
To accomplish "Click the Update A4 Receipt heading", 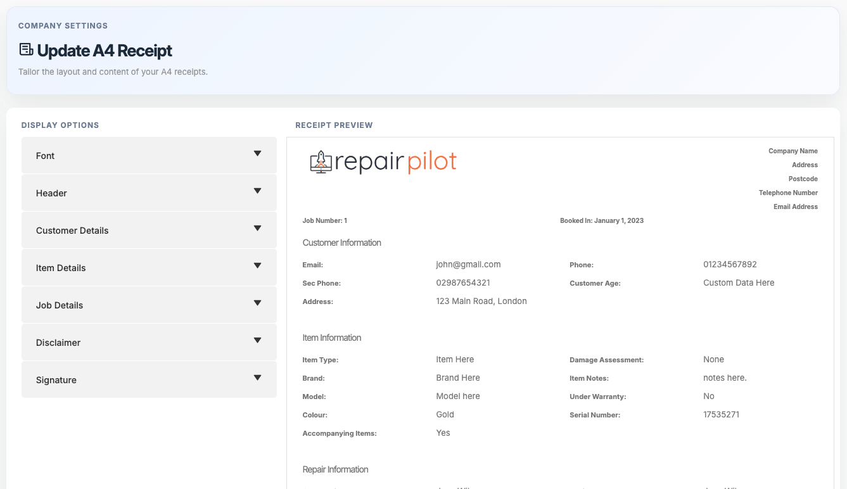I will 105,51.
